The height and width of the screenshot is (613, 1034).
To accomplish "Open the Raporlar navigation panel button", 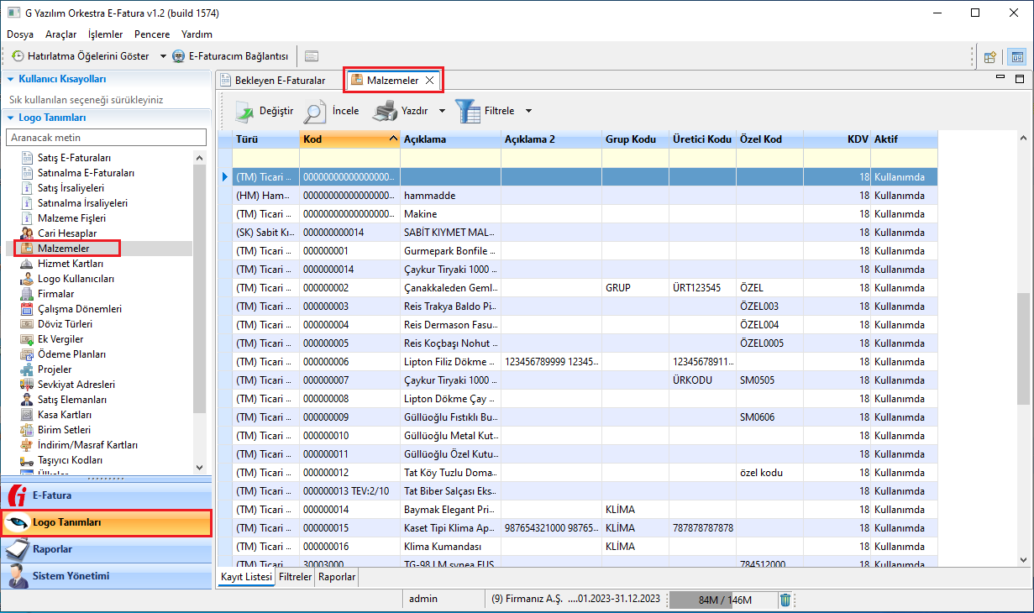I will click(x=105, y=549).
